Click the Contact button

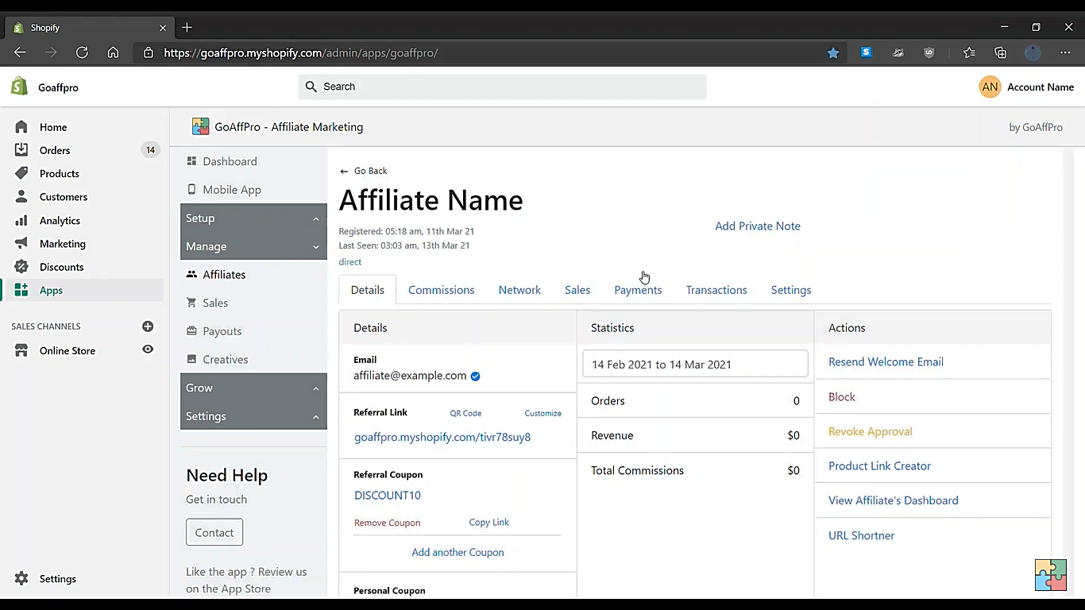214,532
